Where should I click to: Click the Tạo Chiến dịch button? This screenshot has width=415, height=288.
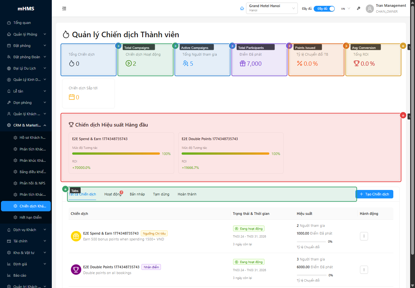(x=374, y=194)
